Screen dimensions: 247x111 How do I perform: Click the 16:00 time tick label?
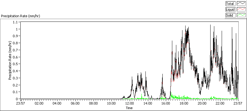click(166, 104)
